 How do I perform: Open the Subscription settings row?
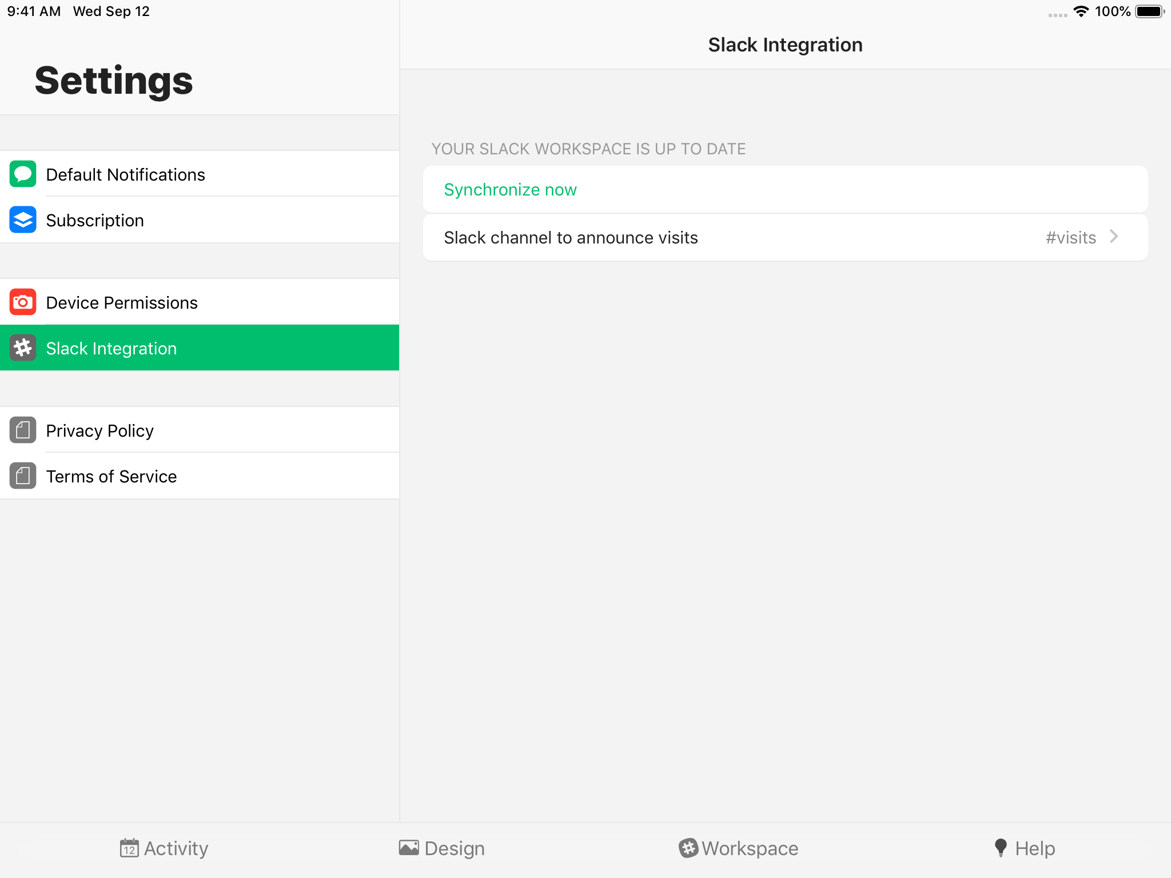click(200, 219)
